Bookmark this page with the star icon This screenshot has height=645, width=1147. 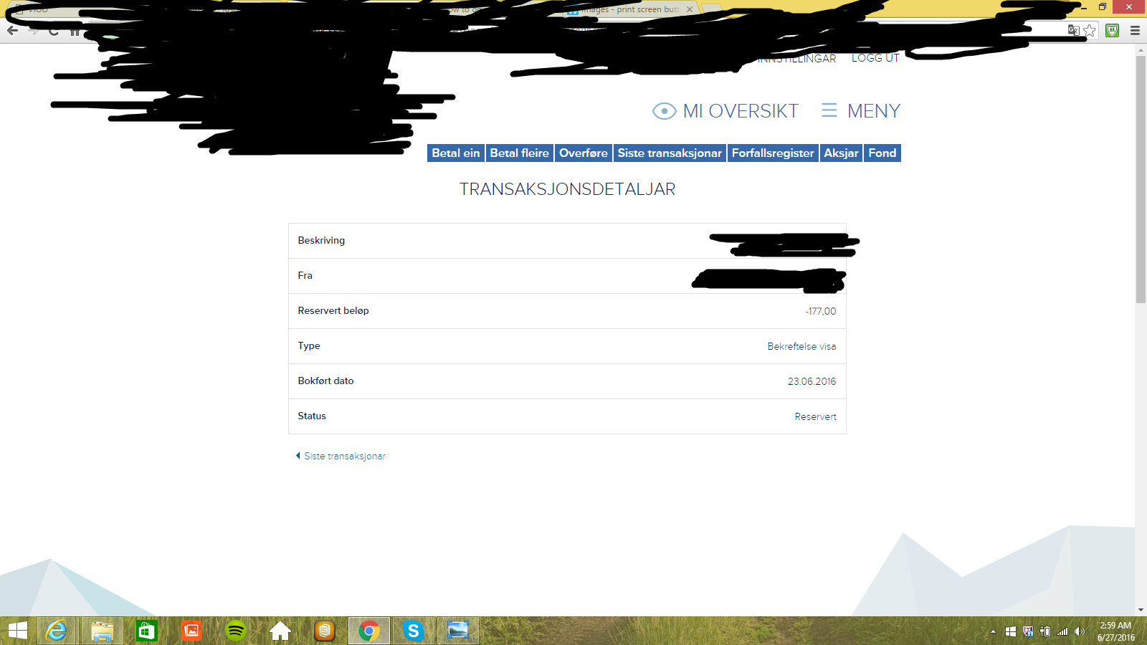coord(1090,30)
